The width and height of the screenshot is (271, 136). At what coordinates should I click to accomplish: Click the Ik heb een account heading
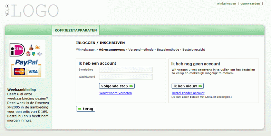click(97, 63)
